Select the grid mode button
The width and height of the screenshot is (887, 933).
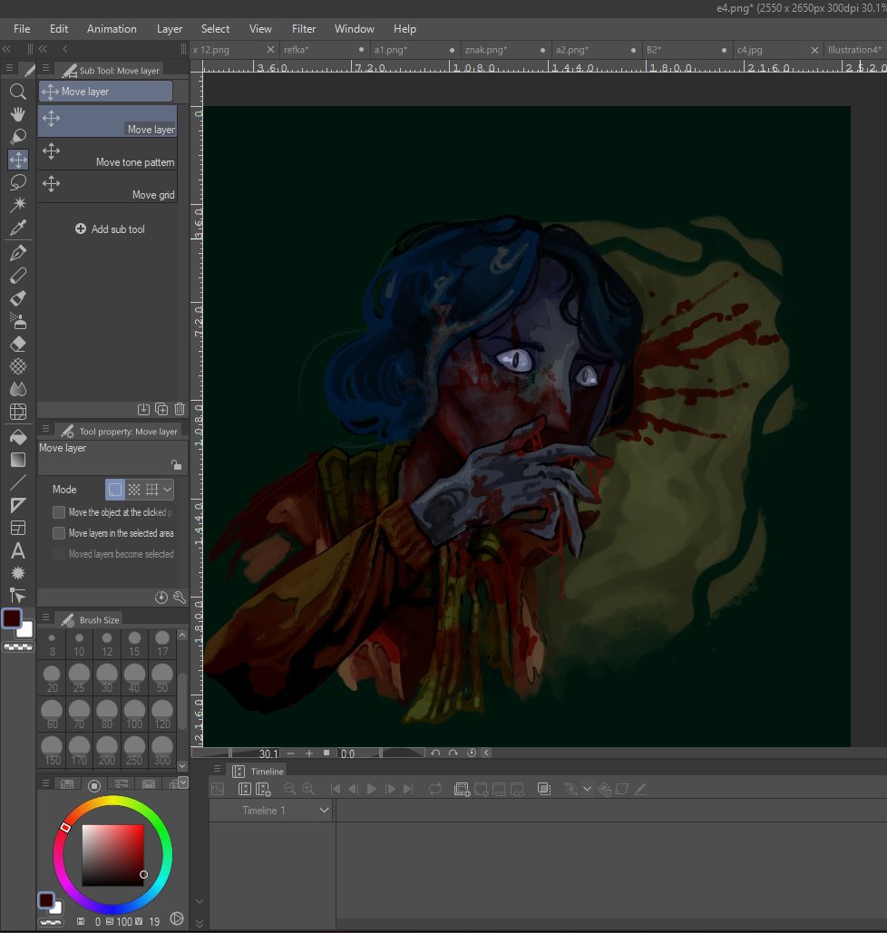click(152, 489)
